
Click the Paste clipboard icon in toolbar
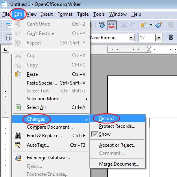tap(144, 25)
